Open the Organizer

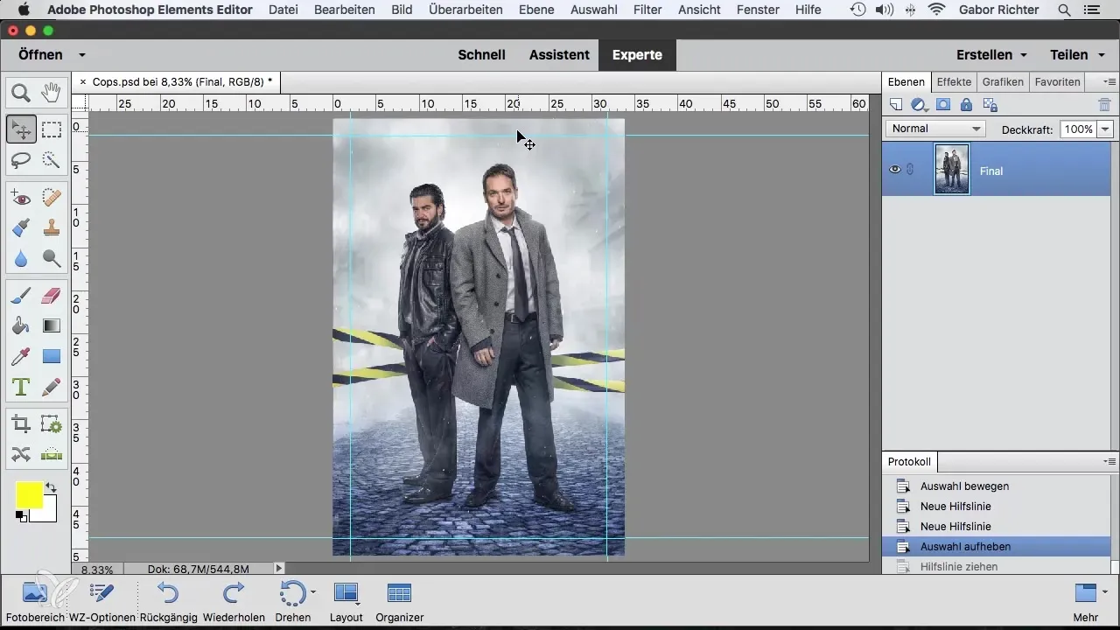(x=399, y=601)
